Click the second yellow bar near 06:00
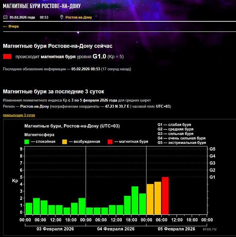Image resolution: width=236 pixels, height=237 pixels. (x=158, y=198)
